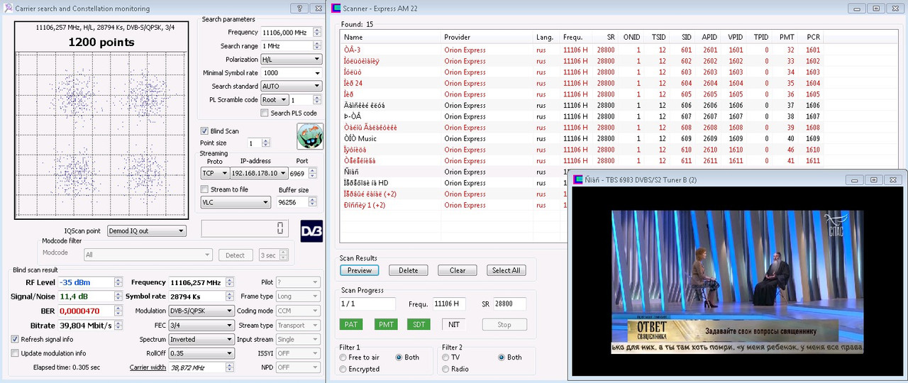Open the Modulation DVB-S/QPSK dropdown
This screenshot has height=383, width=908.
[x=201, y=311]
